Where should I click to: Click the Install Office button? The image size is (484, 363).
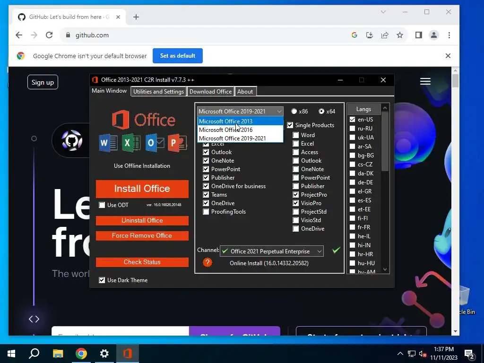point(142,189)
